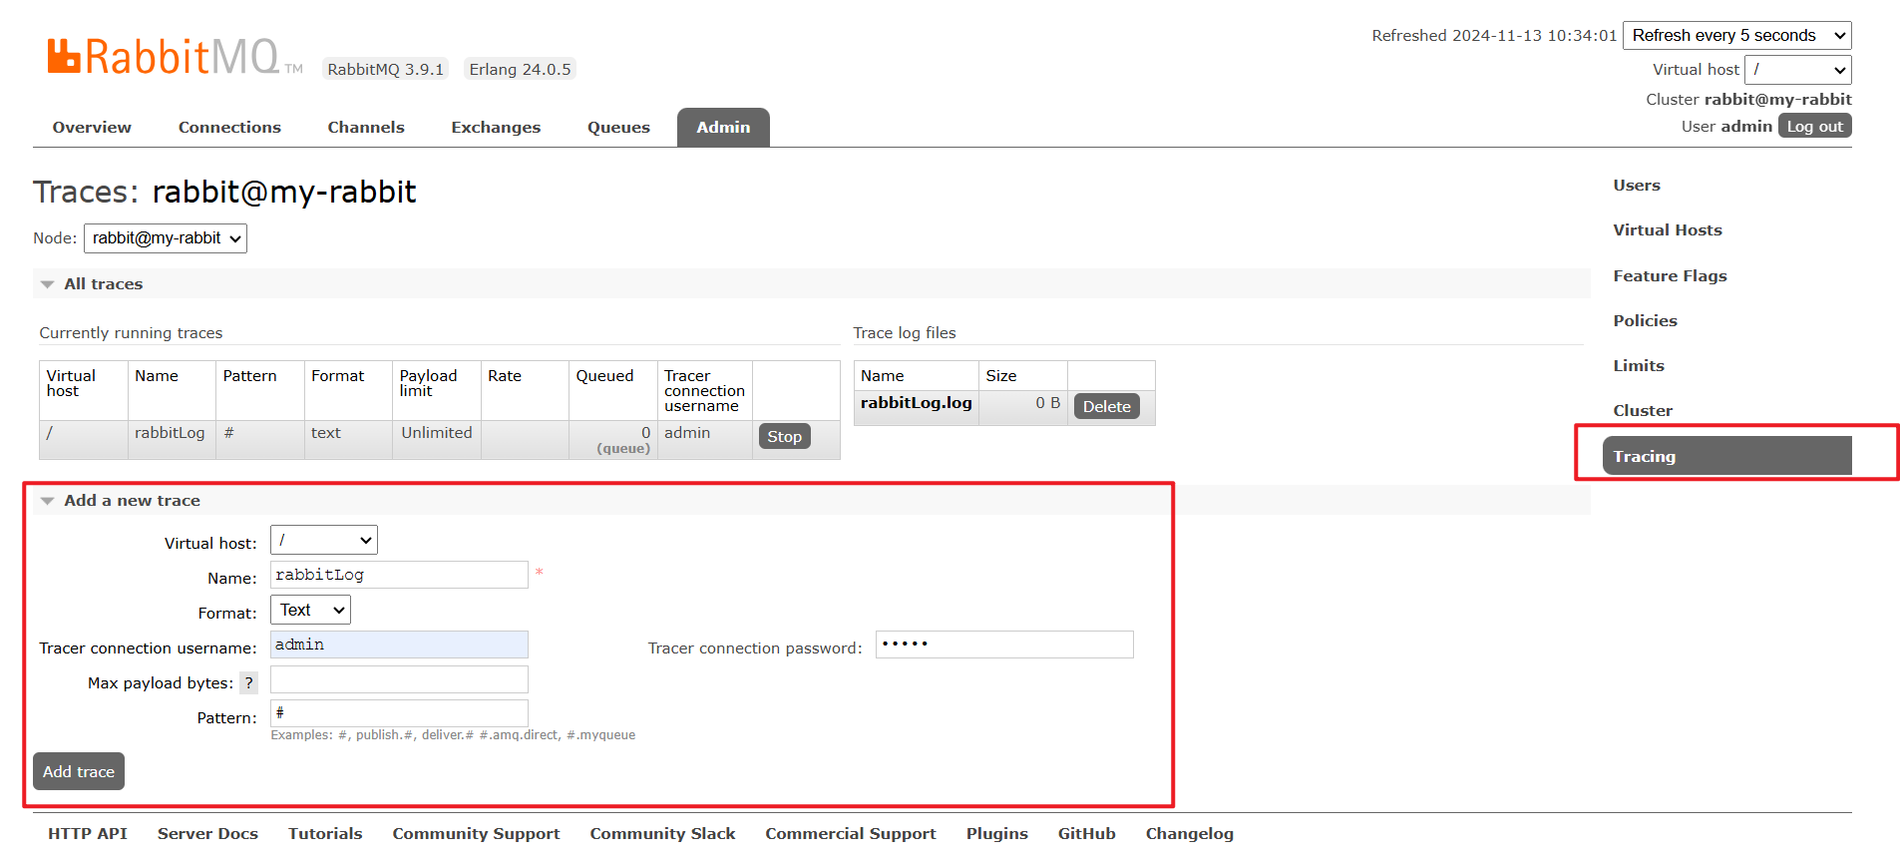Stop the rabbitLog trace
The image size is (1900, 863).
pyautogui.click(x=784, y=437)
